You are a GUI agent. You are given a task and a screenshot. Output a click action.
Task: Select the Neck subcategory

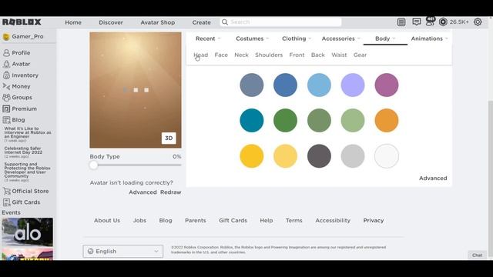pyautogui.click(x=241, y=55)
